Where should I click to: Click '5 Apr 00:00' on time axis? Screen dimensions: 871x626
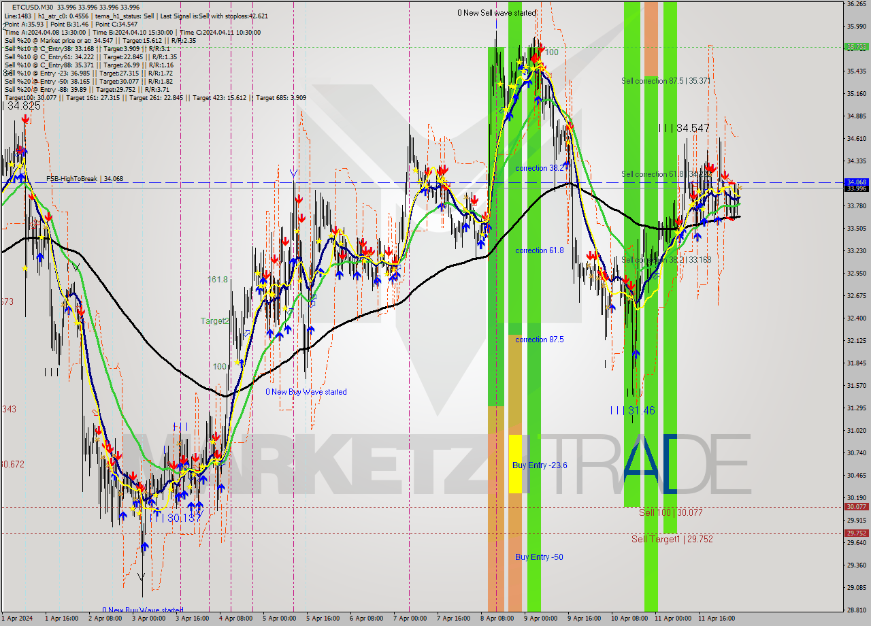279,619
